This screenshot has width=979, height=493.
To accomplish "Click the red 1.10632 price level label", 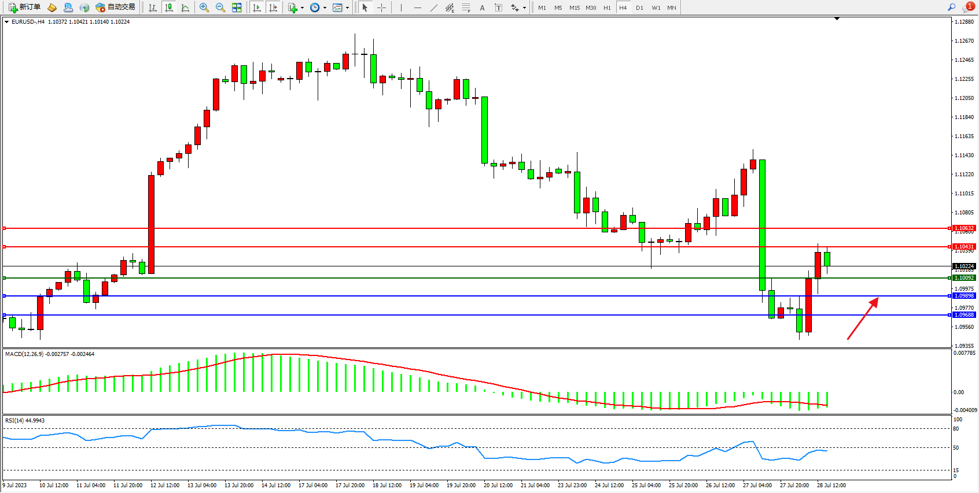I will pos(964,228).
